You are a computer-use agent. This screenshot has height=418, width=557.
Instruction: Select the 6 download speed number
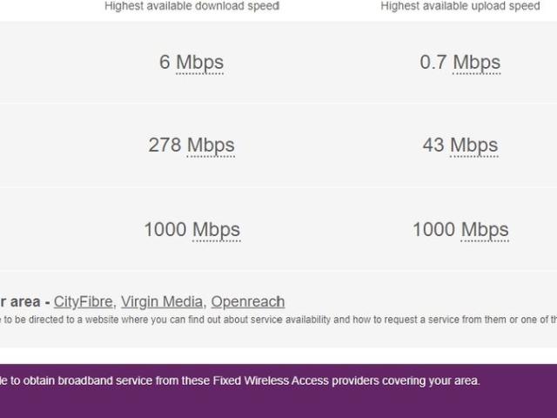tap(165, 63)
